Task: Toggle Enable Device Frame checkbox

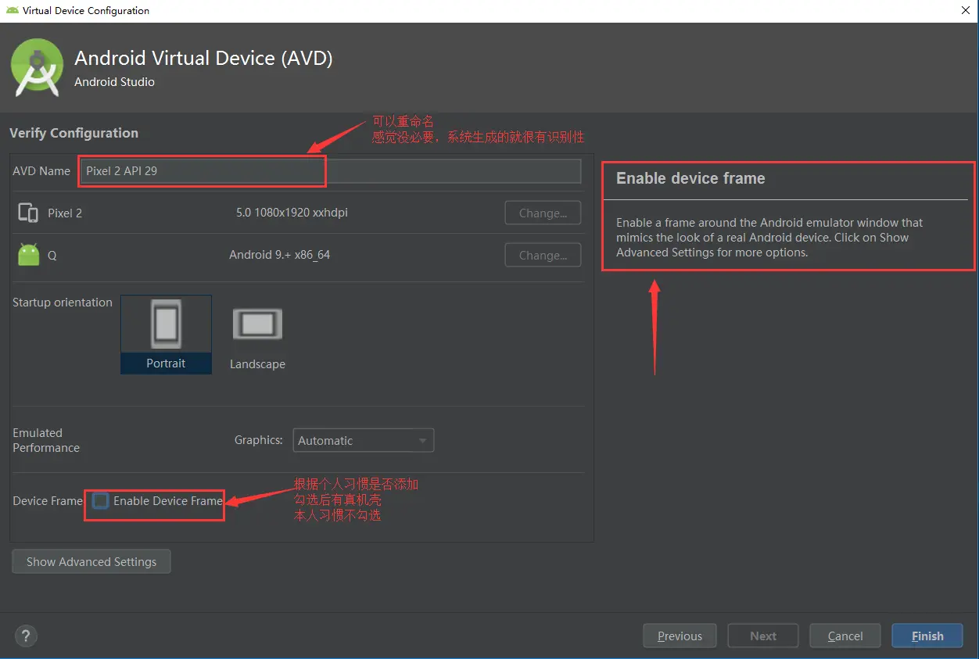Action: (x=101, y=500)
